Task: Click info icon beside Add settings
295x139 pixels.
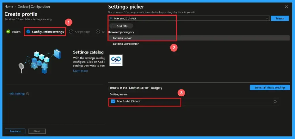Action: pos(27,94)
